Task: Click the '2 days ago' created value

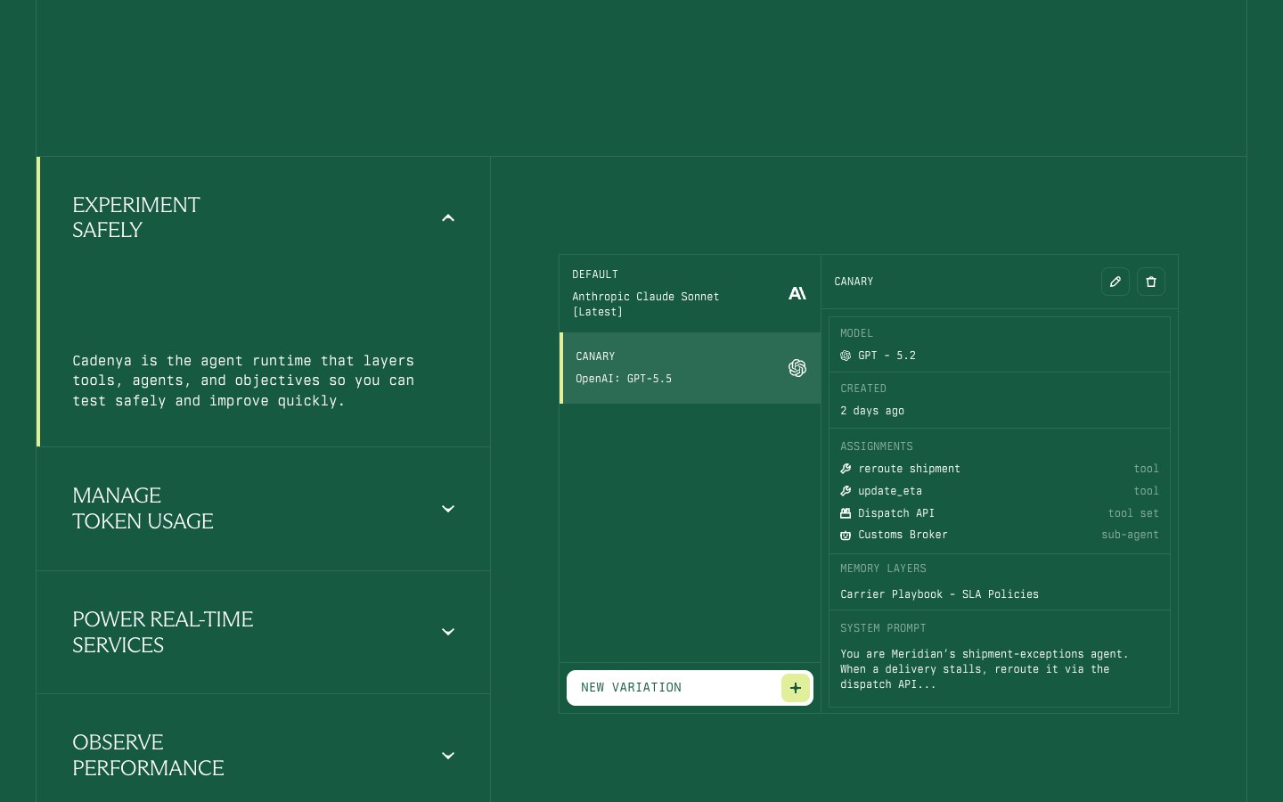Action: coord(872,411)
